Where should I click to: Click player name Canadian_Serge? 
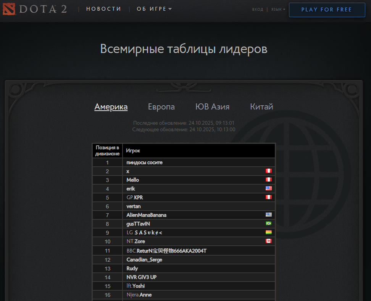(x=144, y=260)
